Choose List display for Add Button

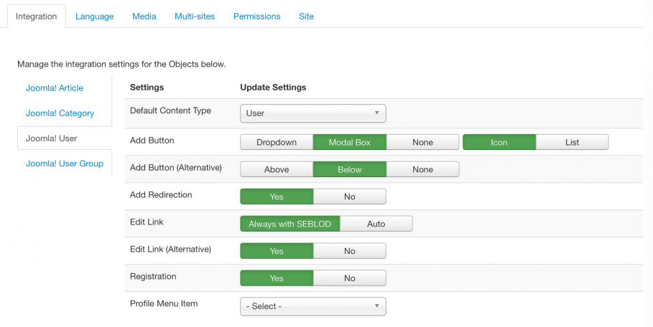coord(573,142)
